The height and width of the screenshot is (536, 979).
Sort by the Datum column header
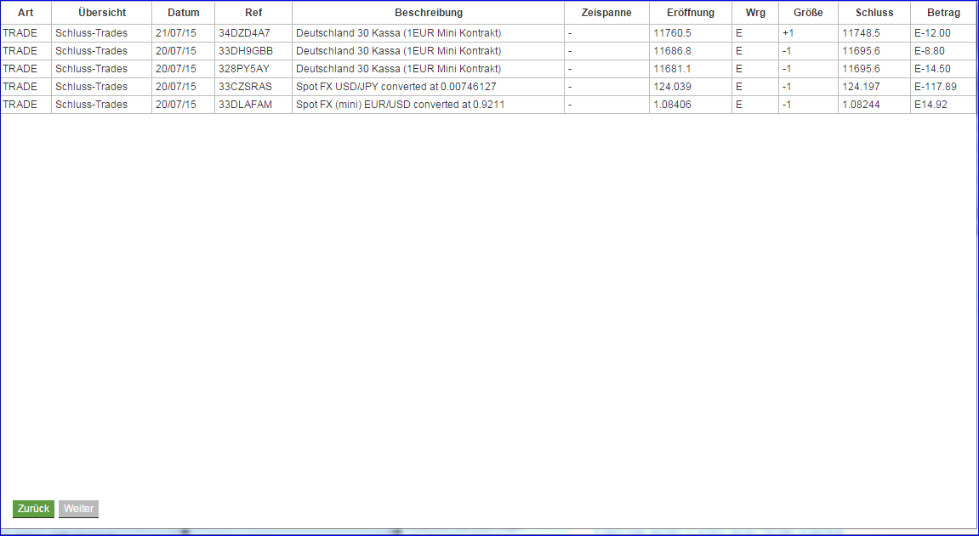[x=182, y=12]
